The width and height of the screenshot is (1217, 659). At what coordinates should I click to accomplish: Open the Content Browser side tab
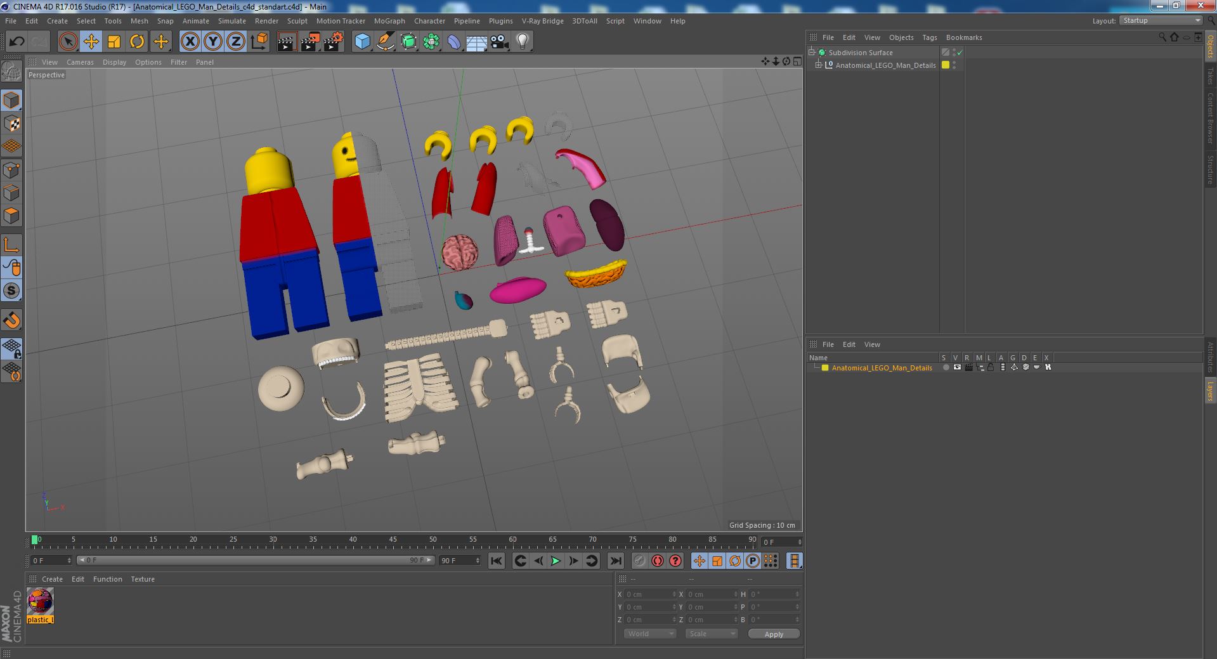click(1211, 119)
